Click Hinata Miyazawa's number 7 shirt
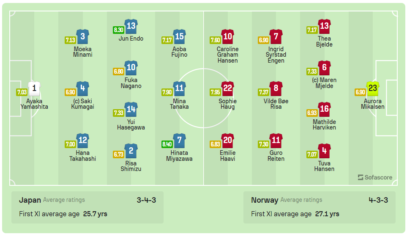Screen dimensions: 407x237 (179, 141)
